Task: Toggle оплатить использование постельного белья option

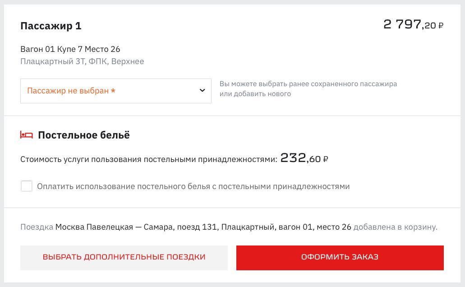Action: (x=27, y=185)
